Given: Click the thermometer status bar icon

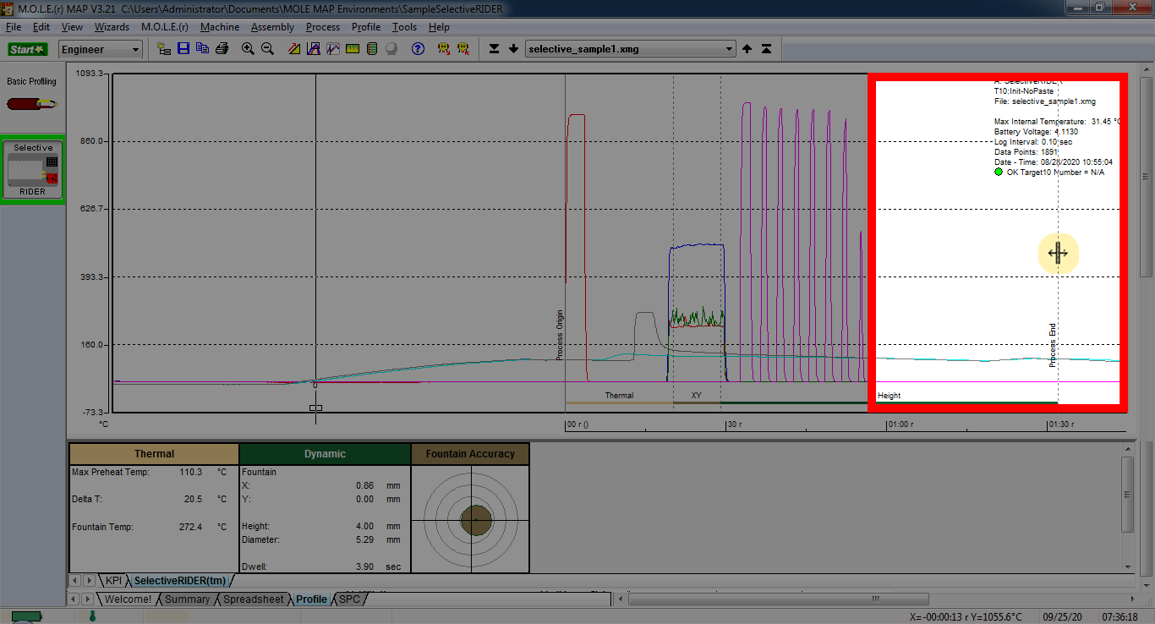Looking at the screenshot, I should pos(92,616).
